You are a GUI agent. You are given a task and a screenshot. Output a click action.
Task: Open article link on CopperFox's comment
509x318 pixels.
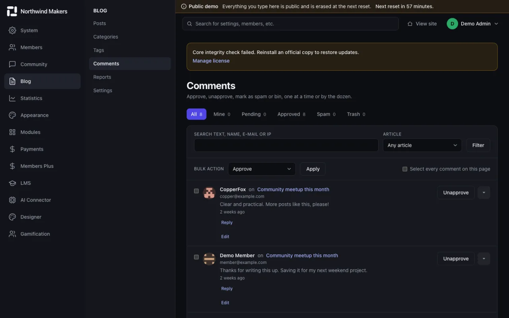pyautogui.click(x=293, y=189)
